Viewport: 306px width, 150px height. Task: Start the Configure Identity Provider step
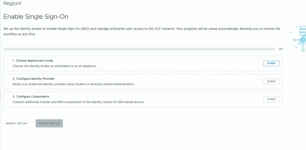tap(271, 81)
